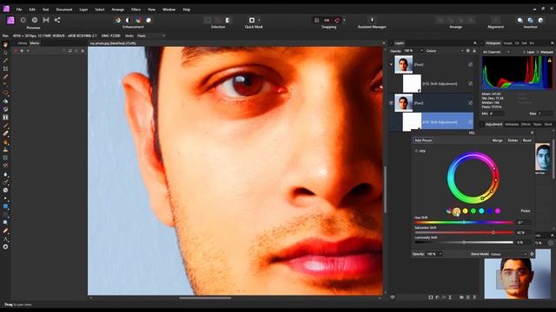The width and height of the screenshot is (556, 312).
Task: Open the Layer menu
Action: [83, 10]
